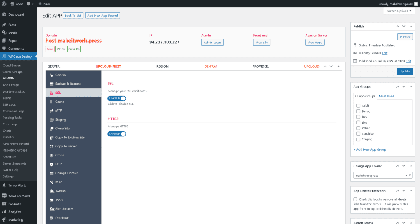Click the Comments icon in sidebar
The image size is (420, 224).
click(x=4, y=48)
